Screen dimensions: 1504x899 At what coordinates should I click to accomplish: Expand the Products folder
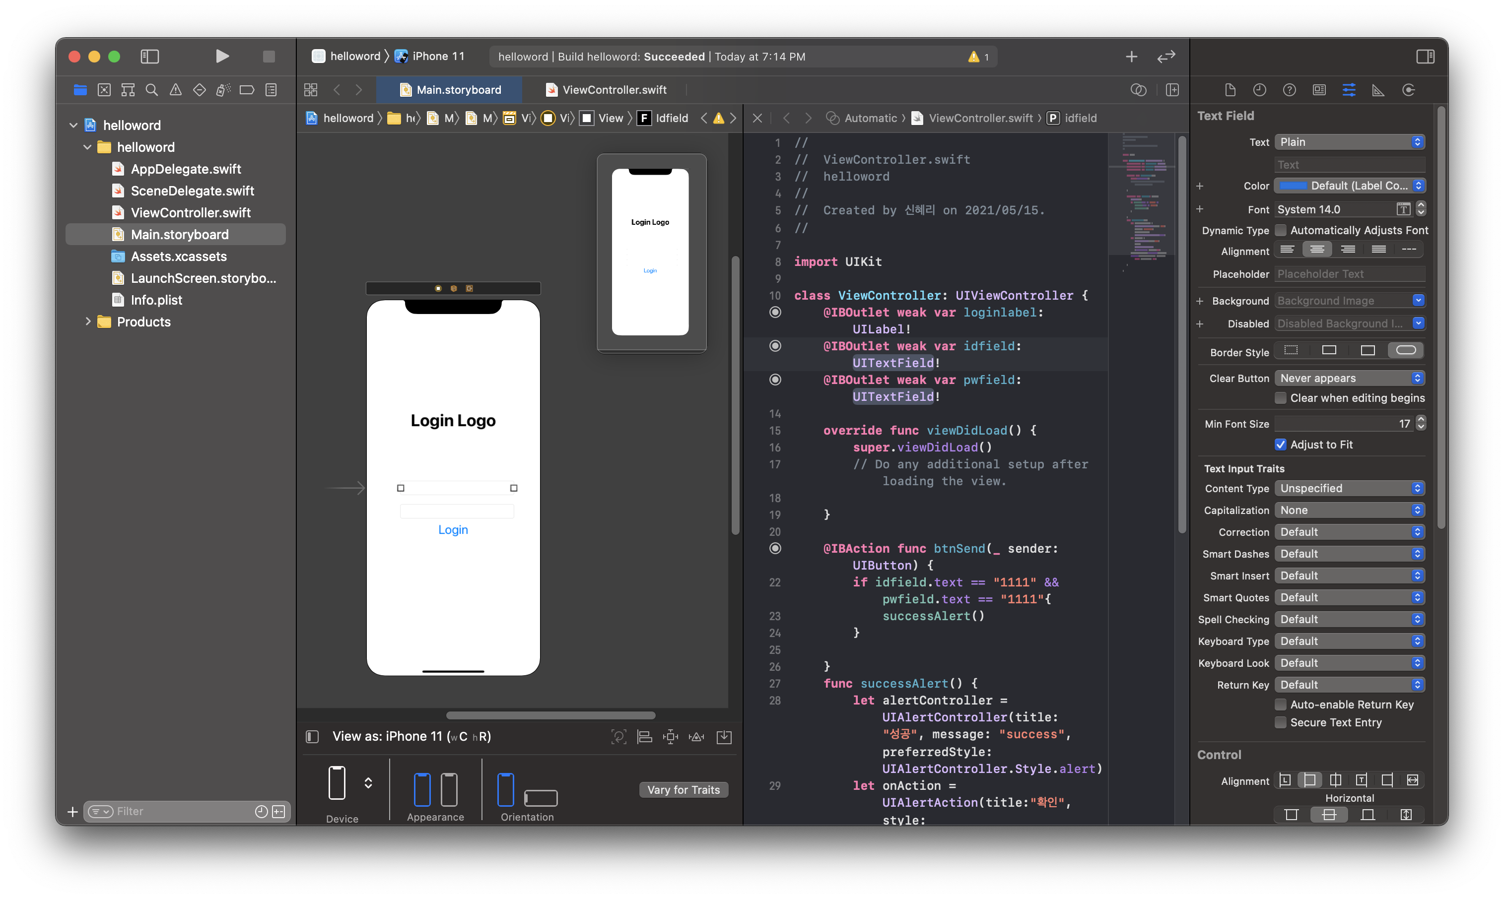click(x=88, y=321)
